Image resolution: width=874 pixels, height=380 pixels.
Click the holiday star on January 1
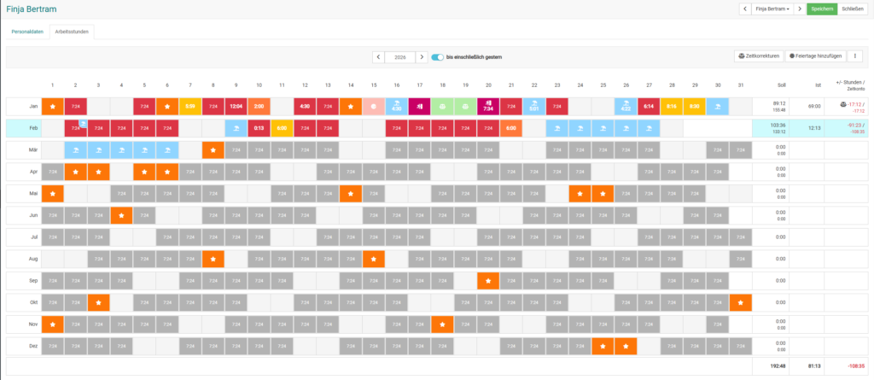pos(53,106)
